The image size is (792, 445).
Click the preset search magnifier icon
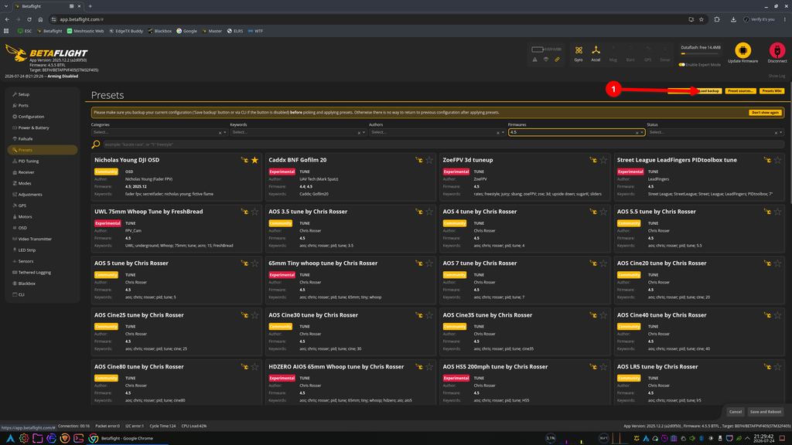pos(95,144)
